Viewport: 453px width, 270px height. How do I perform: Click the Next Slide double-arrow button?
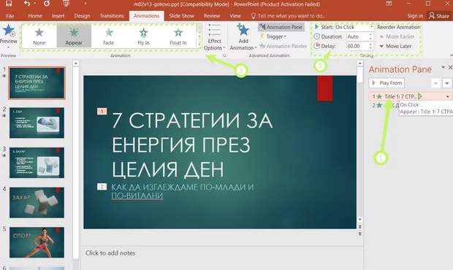click(x=359, y=234)
